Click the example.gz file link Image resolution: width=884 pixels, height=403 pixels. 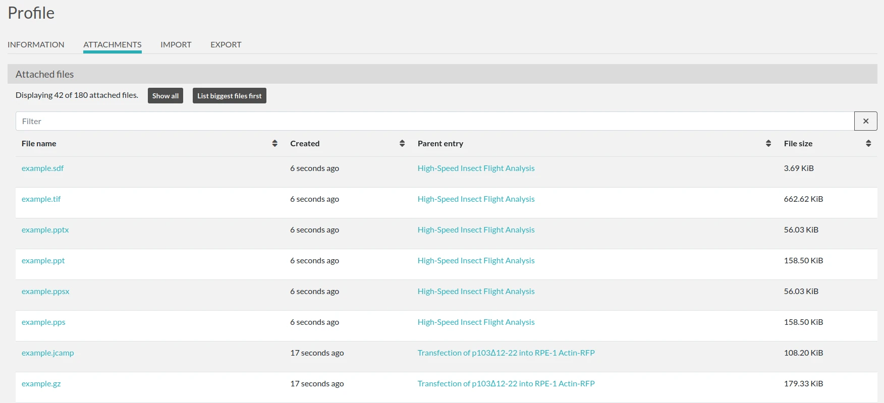[41, 384]
